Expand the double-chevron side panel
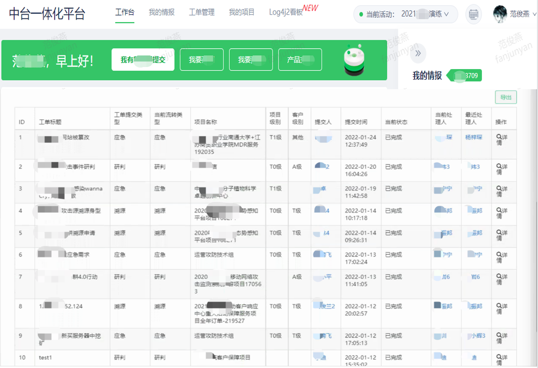 point(418,53)
